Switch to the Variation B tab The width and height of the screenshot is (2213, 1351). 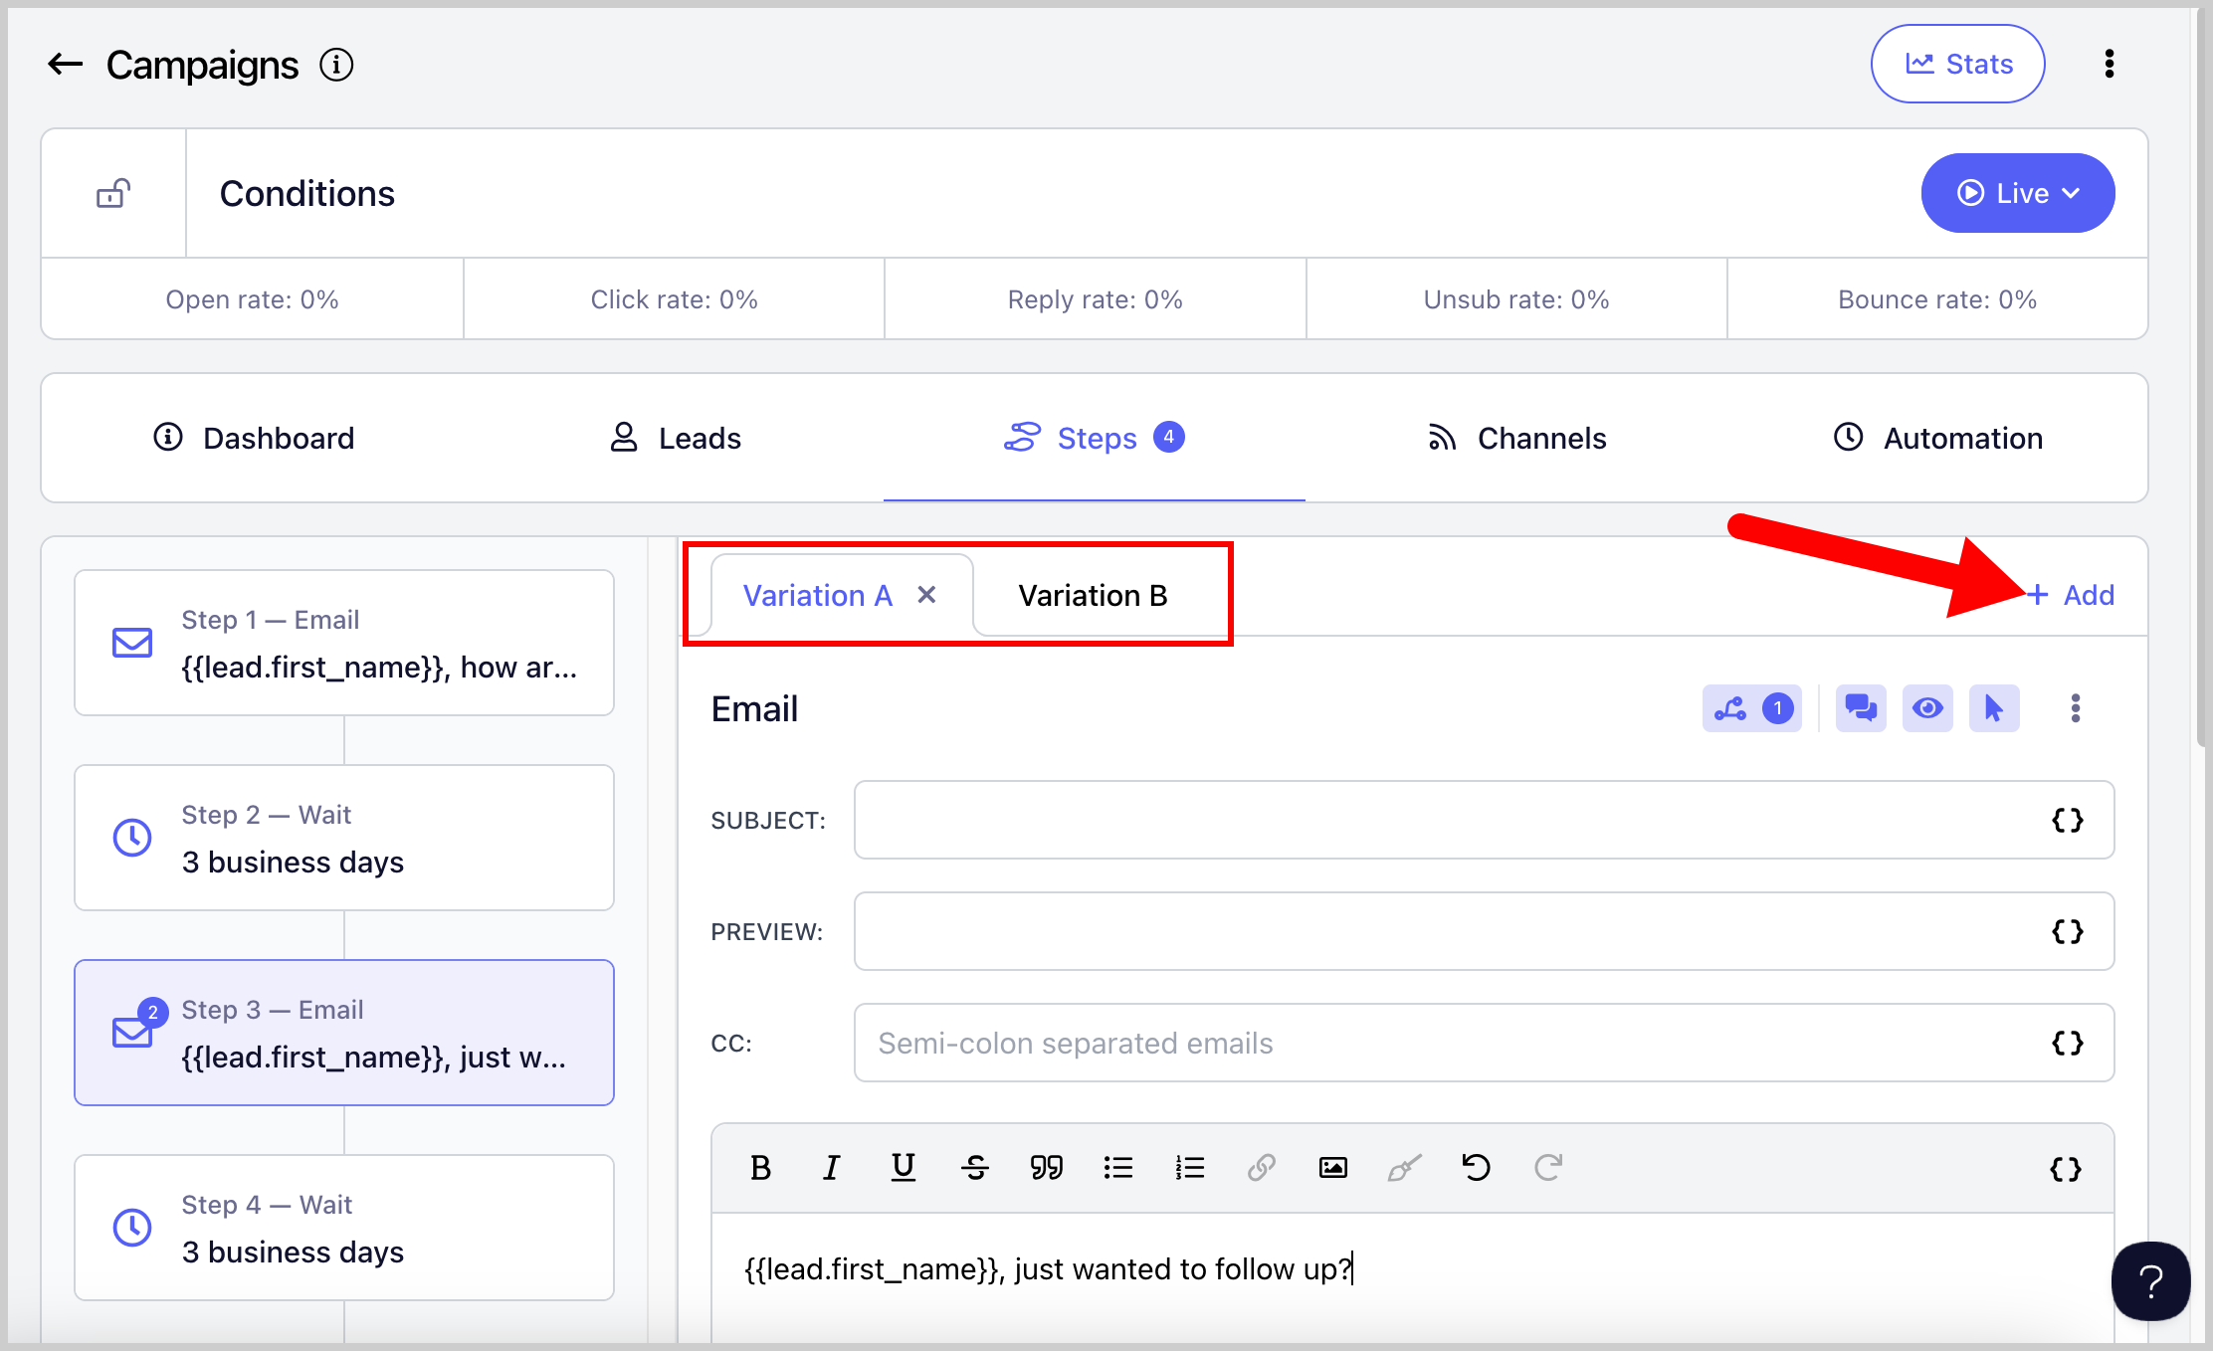1093,596
